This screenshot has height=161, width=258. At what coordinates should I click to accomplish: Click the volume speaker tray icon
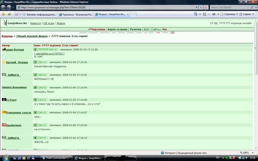[x=246, y=158]
